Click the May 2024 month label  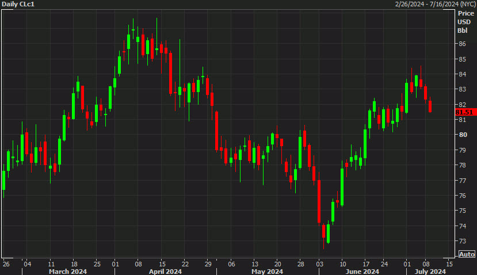coord(267,272)
